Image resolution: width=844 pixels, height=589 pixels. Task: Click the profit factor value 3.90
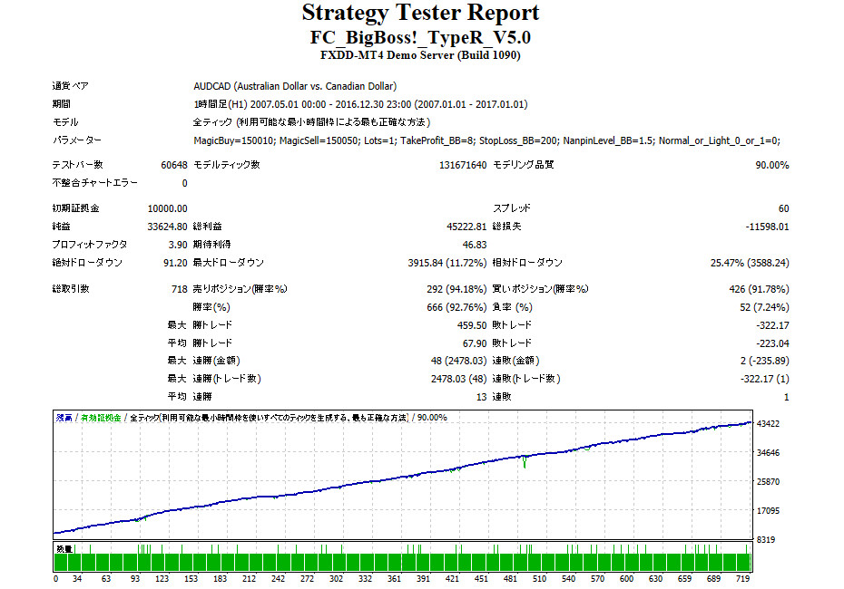pyautogui.click(x=178, y=245)
